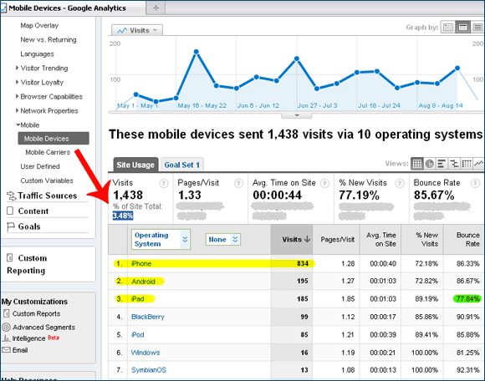Open help for Pages/Visit metric
The height and width of the screenshot is (381, 485).
238,184
